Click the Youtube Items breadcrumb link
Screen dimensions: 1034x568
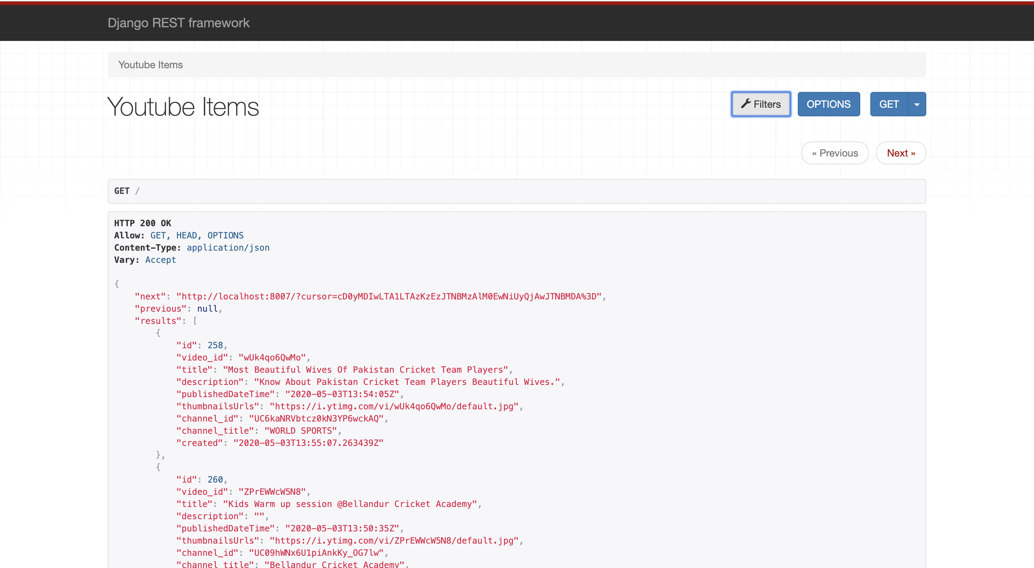coord(150,64)
